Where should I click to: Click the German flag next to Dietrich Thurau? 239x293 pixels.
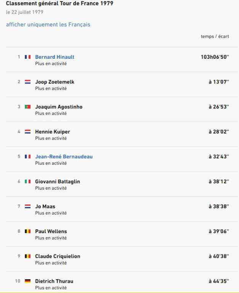tap(27, 281)
